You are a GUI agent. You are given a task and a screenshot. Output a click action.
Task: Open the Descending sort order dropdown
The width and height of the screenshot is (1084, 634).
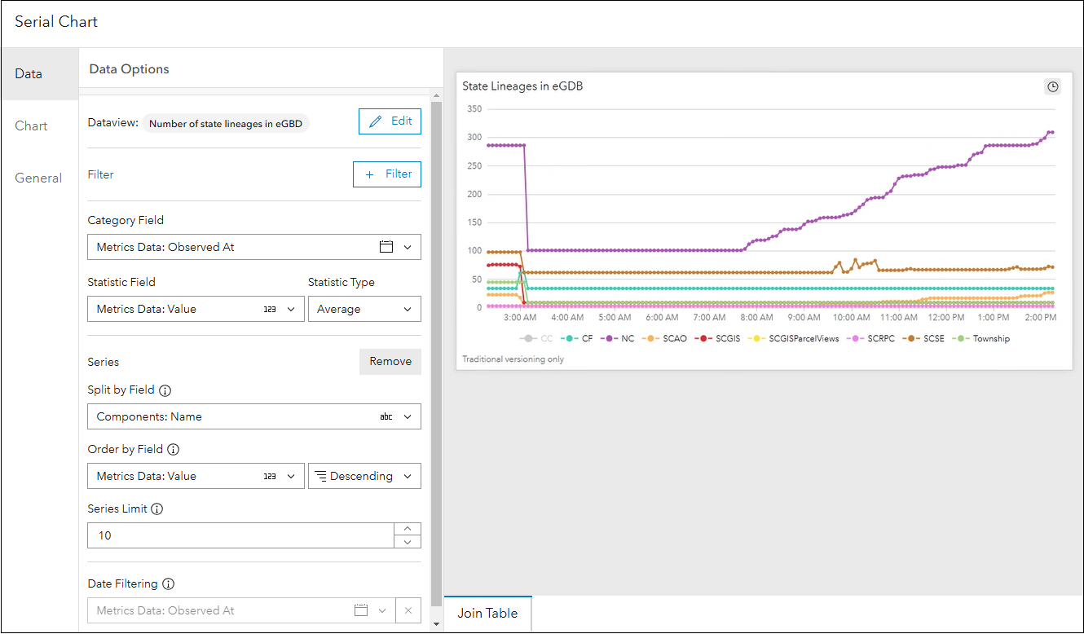(x=364, y=476)
